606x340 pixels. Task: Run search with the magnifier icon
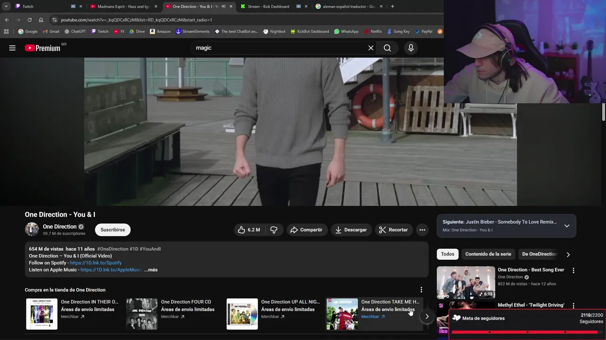point(387,48)
